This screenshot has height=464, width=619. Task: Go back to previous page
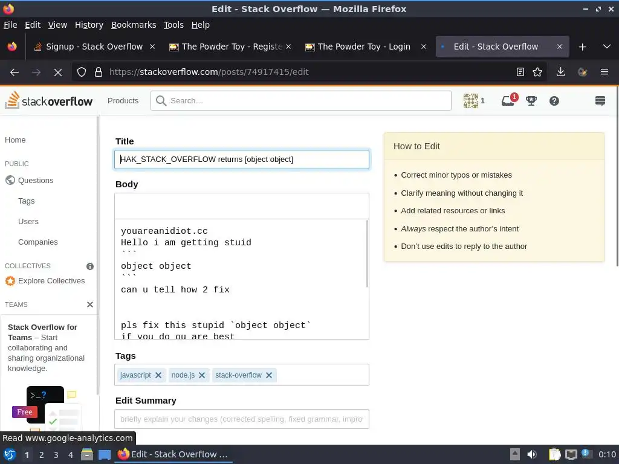(15, 72)
